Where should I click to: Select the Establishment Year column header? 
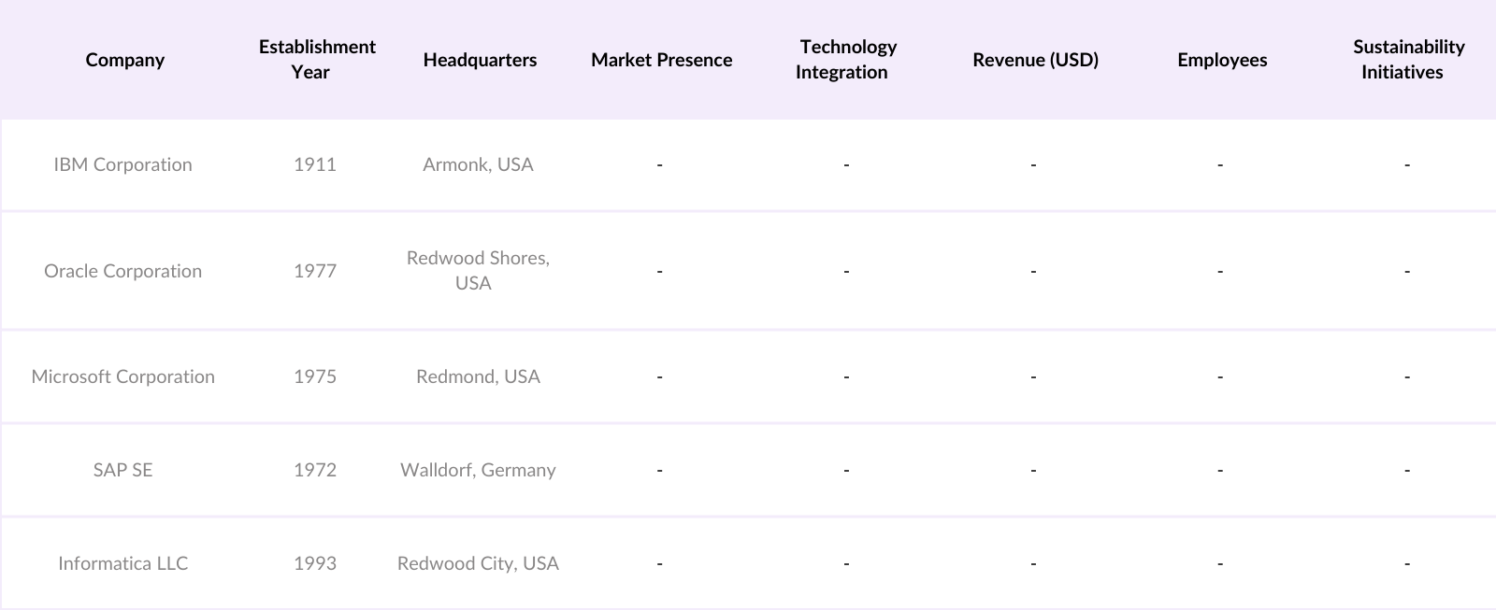(316, 60)
